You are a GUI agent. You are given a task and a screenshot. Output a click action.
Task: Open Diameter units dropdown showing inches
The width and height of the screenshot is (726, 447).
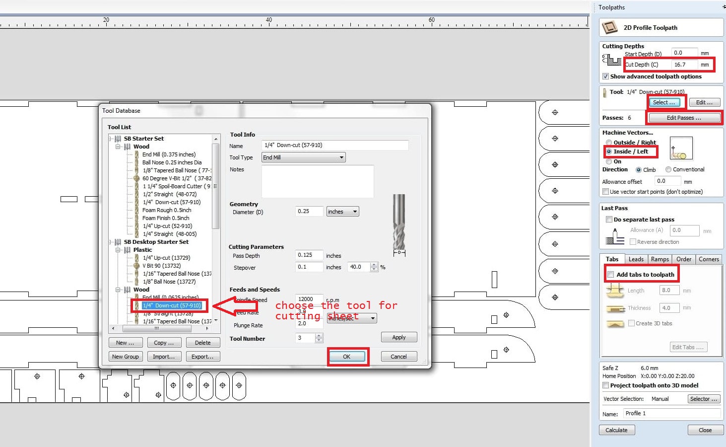coord(342,212)
